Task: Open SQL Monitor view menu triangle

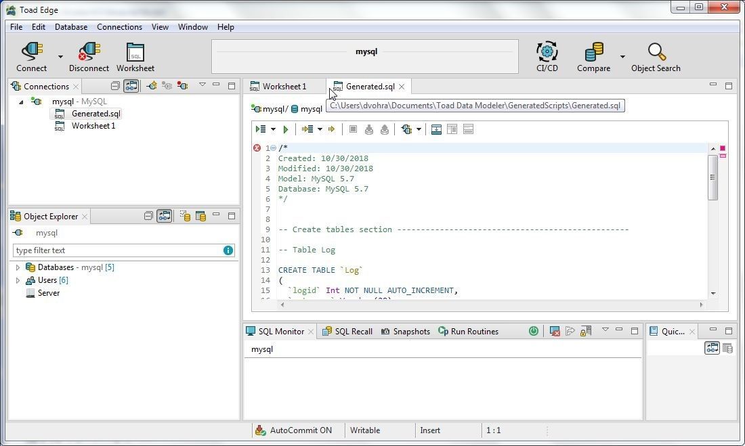Action: click(x=605, y=329)
